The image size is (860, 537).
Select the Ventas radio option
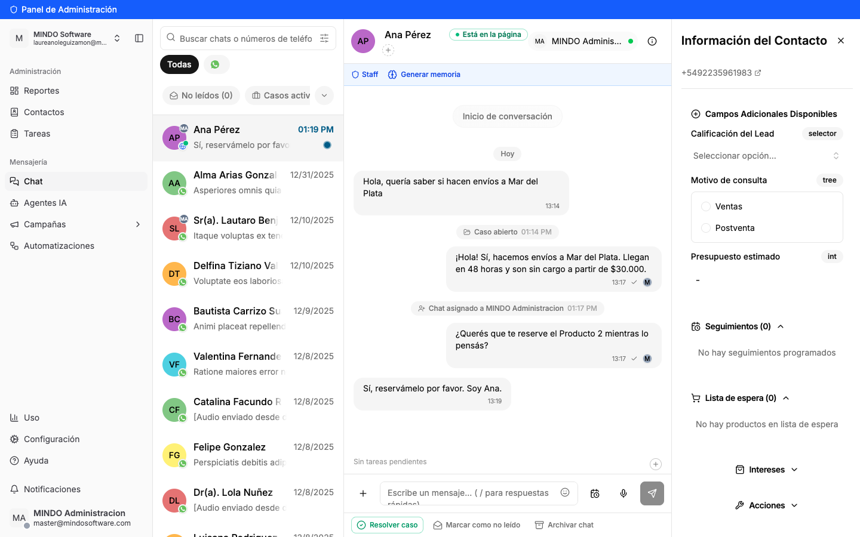(x=706, y=206)
